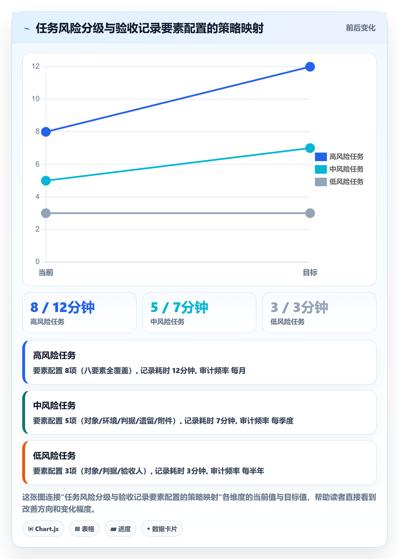Select the 表格 tag chip
Image resolution: width=399 pixels, height=559 pixels.
point(84,529)
